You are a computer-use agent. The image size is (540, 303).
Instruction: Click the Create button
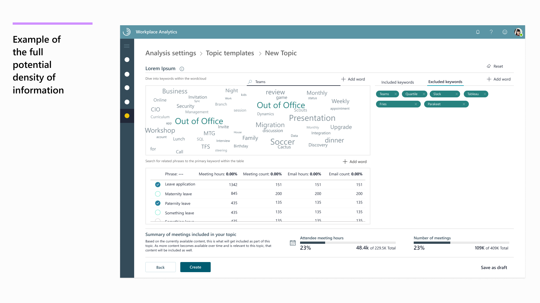tap(195, 267)
